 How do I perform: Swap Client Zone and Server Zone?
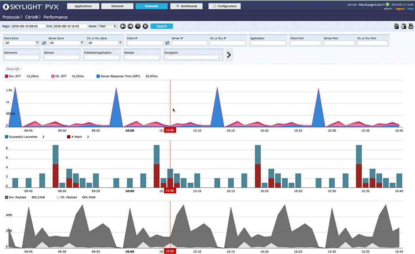44,43
